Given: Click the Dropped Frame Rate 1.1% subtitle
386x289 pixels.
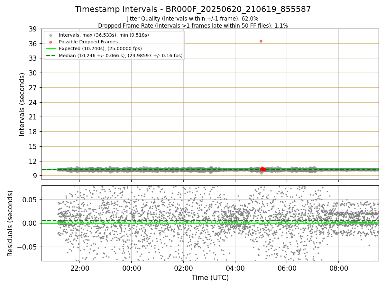Looking at the screenshot, I should [x=193, y=26].
